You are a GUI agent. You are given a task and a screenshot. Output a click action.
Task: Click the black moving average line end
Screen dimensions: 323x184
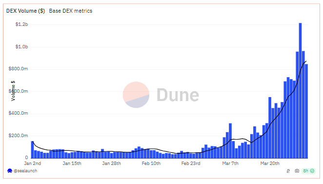coord(306,61)
